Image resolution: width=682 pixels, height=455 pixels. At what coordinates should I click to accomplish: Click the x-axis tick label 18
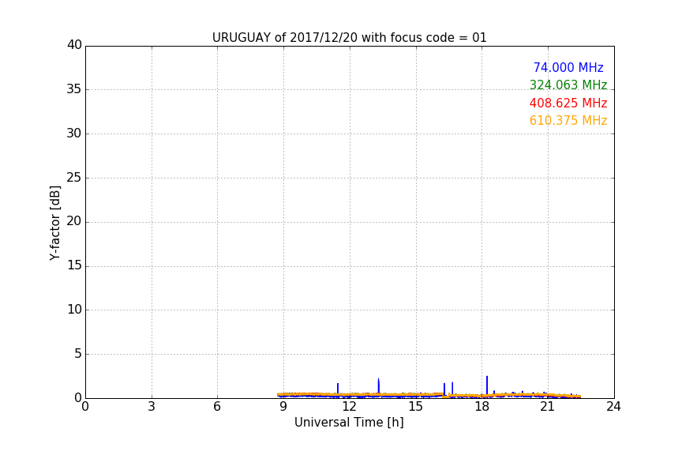point(482,407)
